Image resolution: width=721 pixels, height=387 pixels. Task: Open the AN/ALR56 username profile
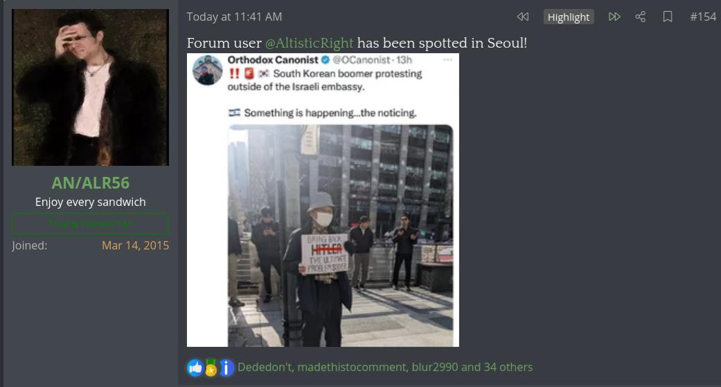[x=91, y=182]
